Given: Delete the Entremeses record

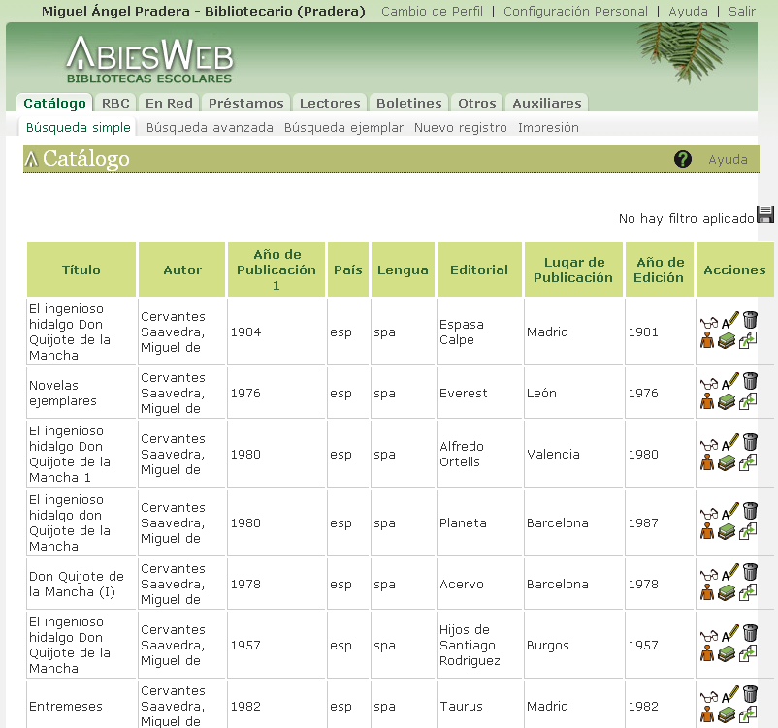Looking at the screenshot, I should pos(750,694).
